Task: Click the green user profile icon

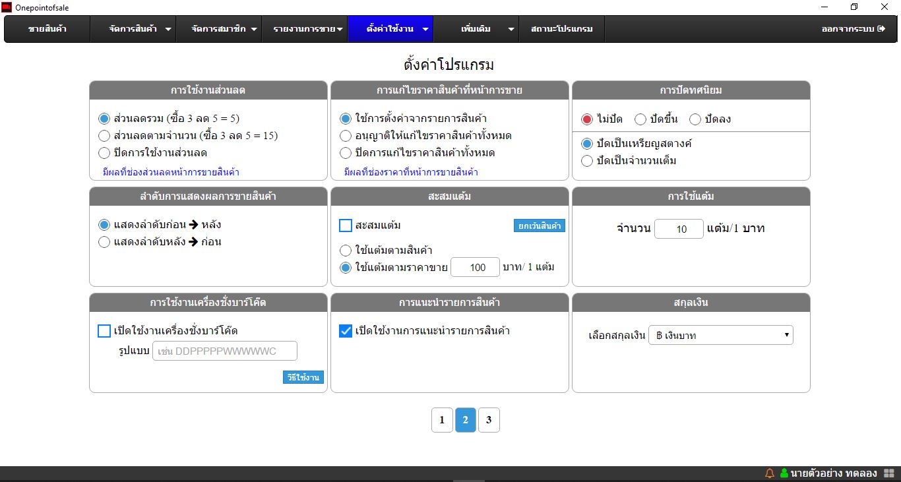Action: point(784,473)
